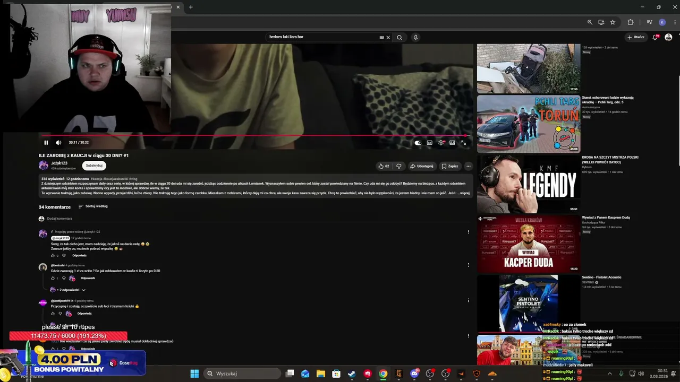Screen dimensions: 680x382
Task: Reply to the @jacekjacek9414 comment
Action: pyautogui.click(x=84, y=314)
